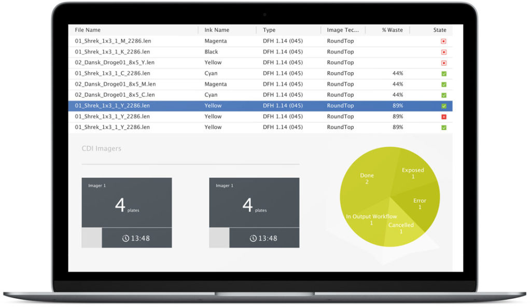The image size is (531, 307).
Task: Click Yellow ink in the 02_Dansk_Droge01_8x5_Y.len row
Action: (x=213, y=62)
